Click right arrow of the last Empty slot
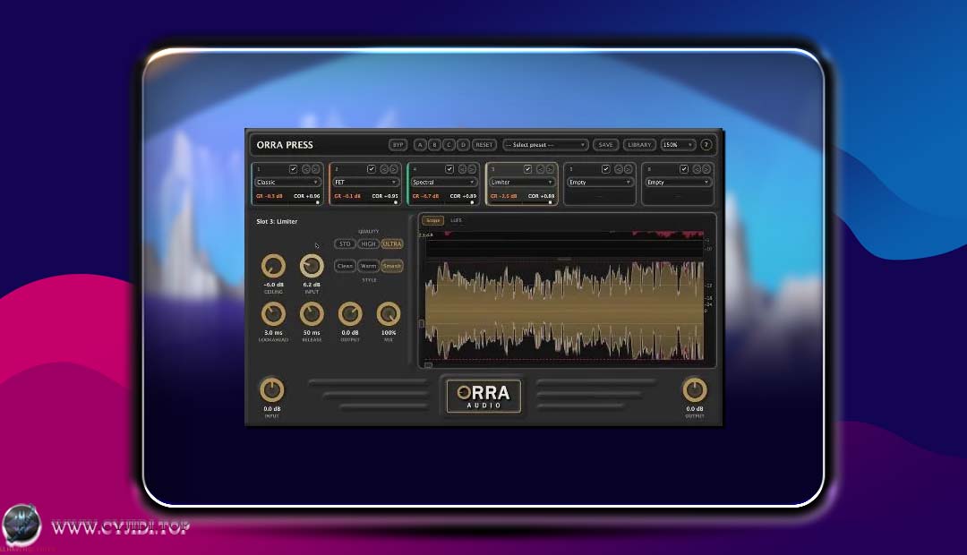The image size is (967, 555). (706, 169)
